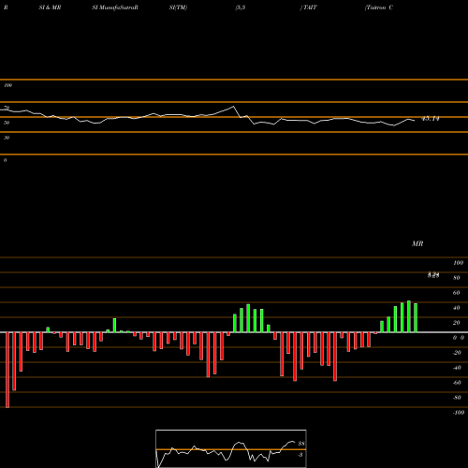The height and width of the screenshot is (468, 468).
Task: Click the 40 label on the MR axis
Action: pos(457,308)
